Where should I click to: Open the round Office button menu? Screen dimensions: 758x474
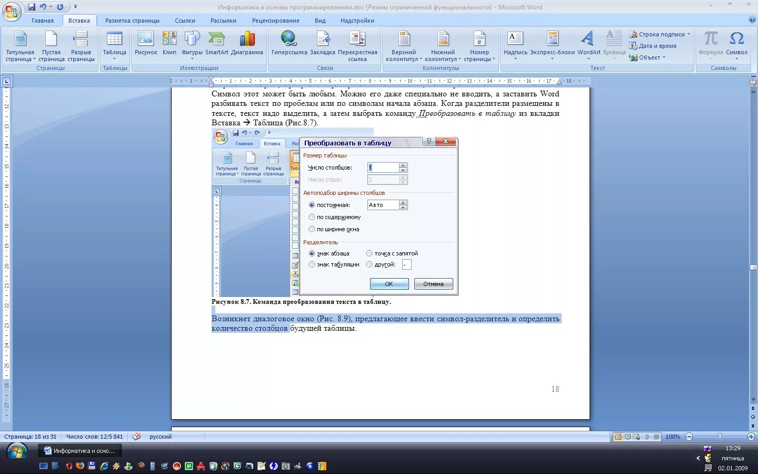pyautogui.click(x=12, y=12)
